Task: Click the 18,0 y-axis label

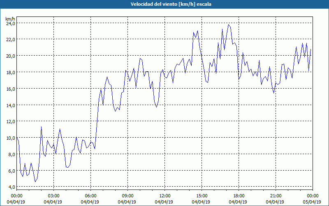Action: coord(10,73)
